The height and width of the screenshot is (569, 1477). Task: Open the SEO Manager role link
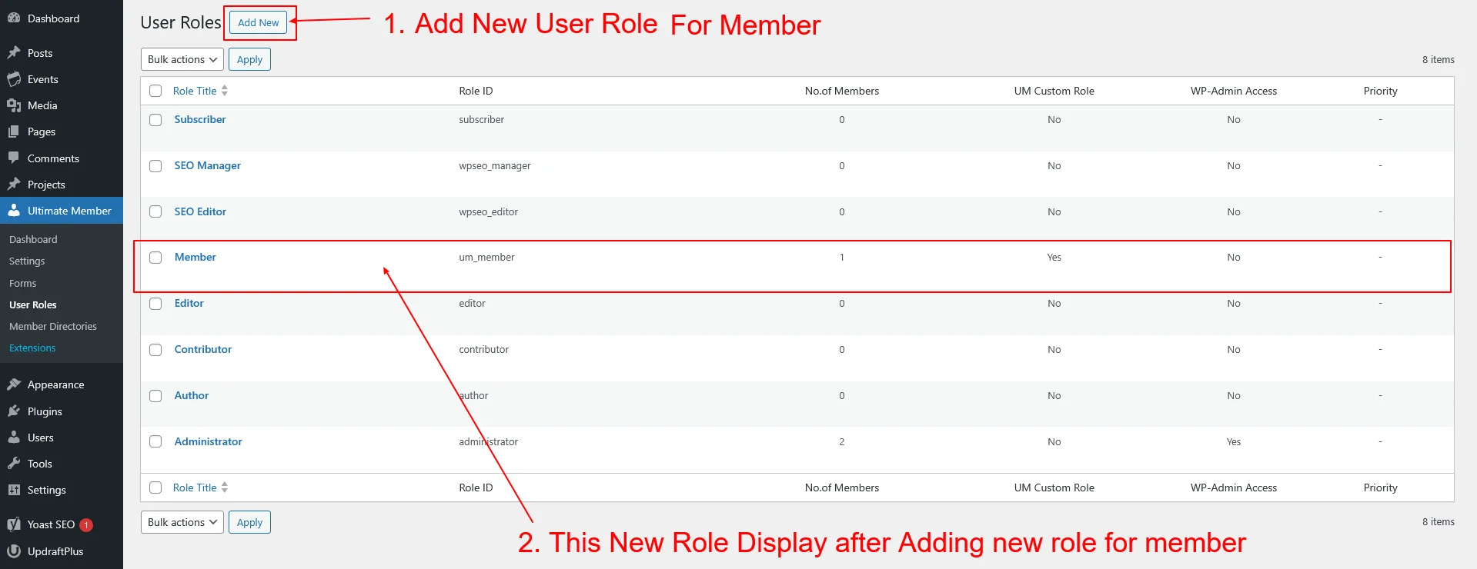click(208, 165)
